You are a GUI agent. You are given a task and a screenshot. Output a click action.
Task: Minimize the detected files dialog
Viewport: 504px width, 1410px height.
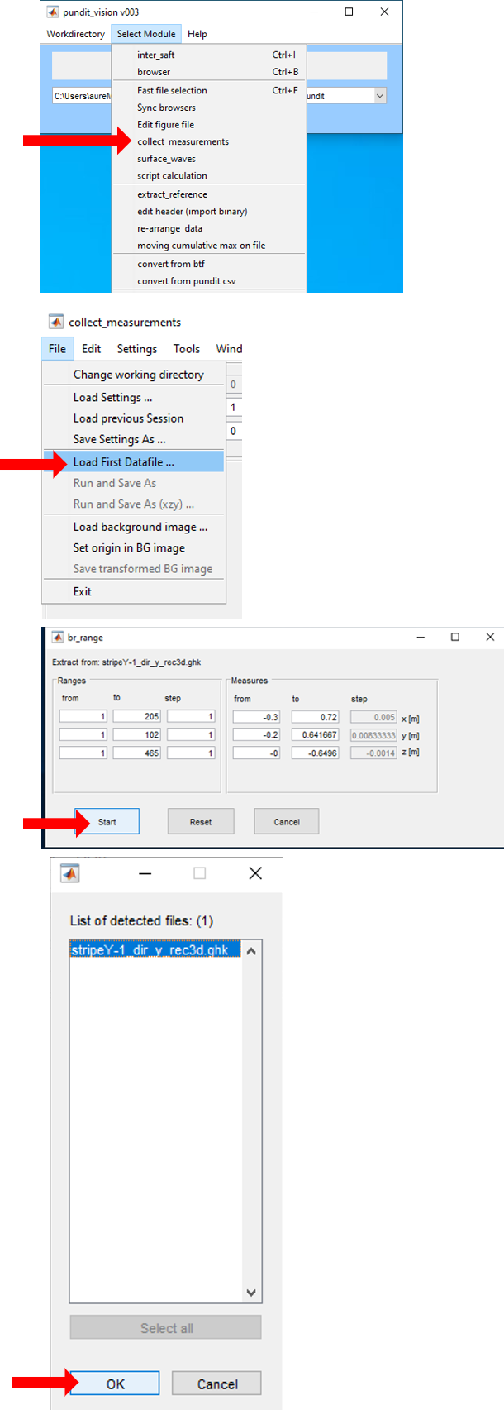tap(145, 873)
